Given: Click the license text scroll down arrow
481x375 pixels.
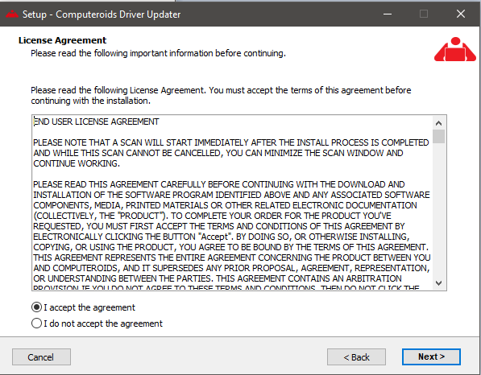Looking at the screenshot, I should (438, 282).
